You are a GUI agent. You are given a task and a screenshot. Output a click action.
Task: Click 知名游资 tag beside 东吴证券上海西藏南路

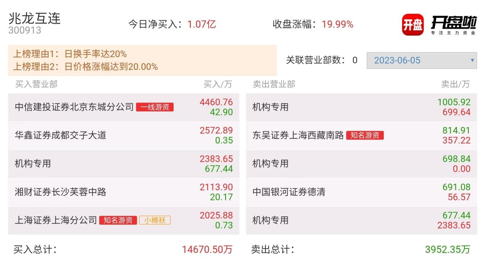pyautogui.click(x=365, y=135)
